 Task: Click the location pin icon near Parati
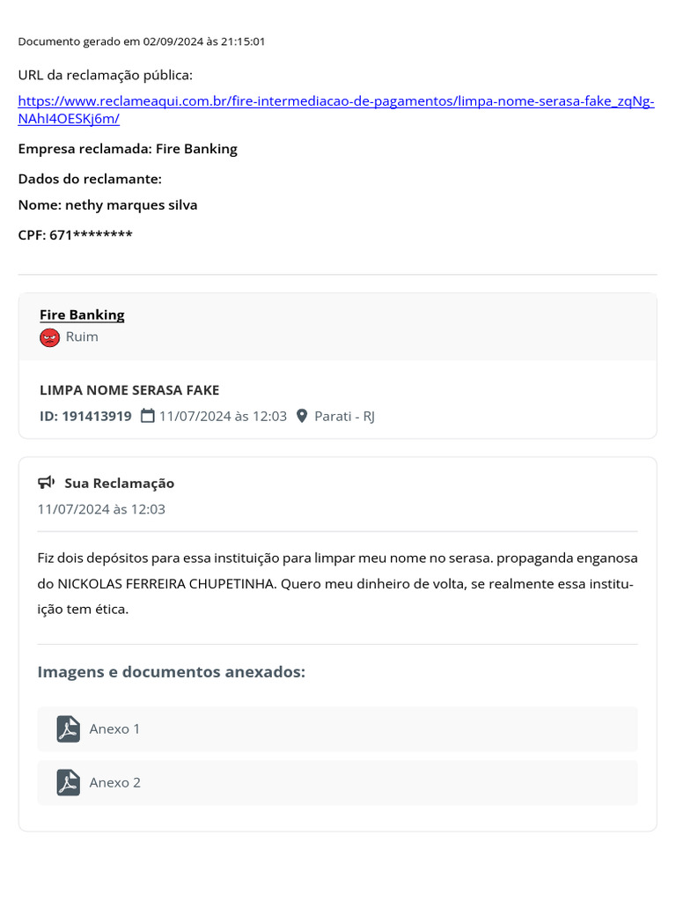[303, 416]
